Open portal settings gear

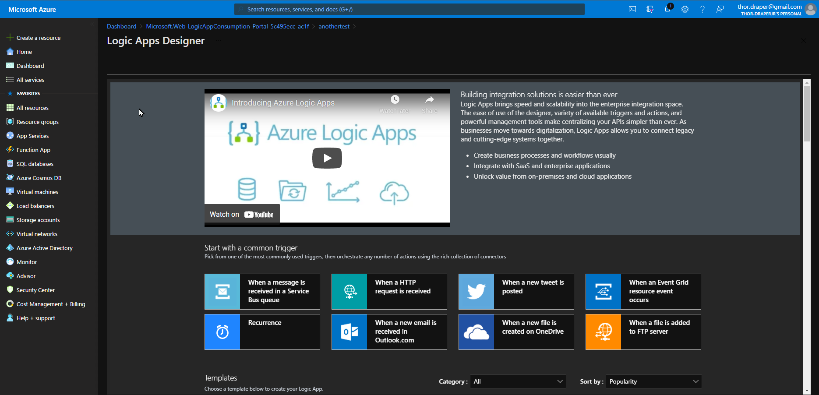(685, 9)
